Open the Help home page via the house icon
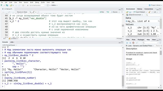163x91 pixels. click(133, 43)
